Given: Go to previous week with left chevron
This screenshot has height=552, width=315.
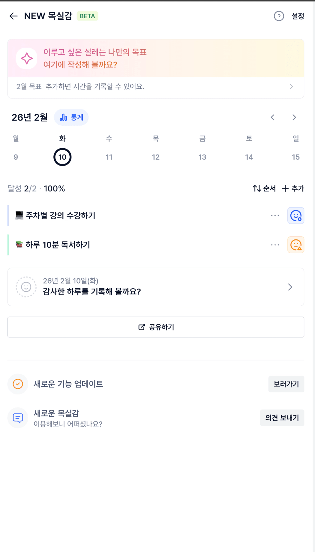Looking at the screenshot, I should 272,117.
